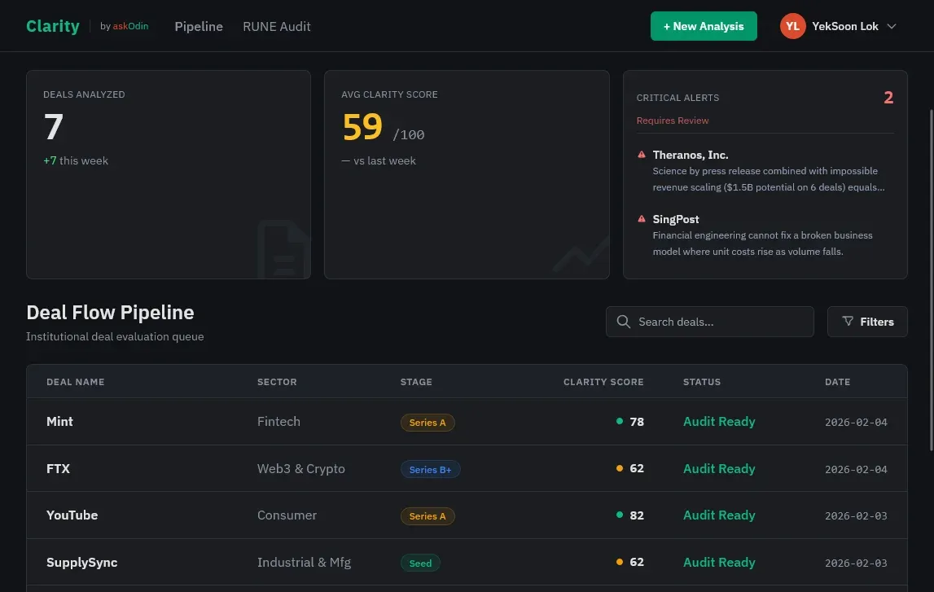Click the trend line icon in Avg Clarity Score card
This screenshot has height=592, width=934.
pos(580,255)
